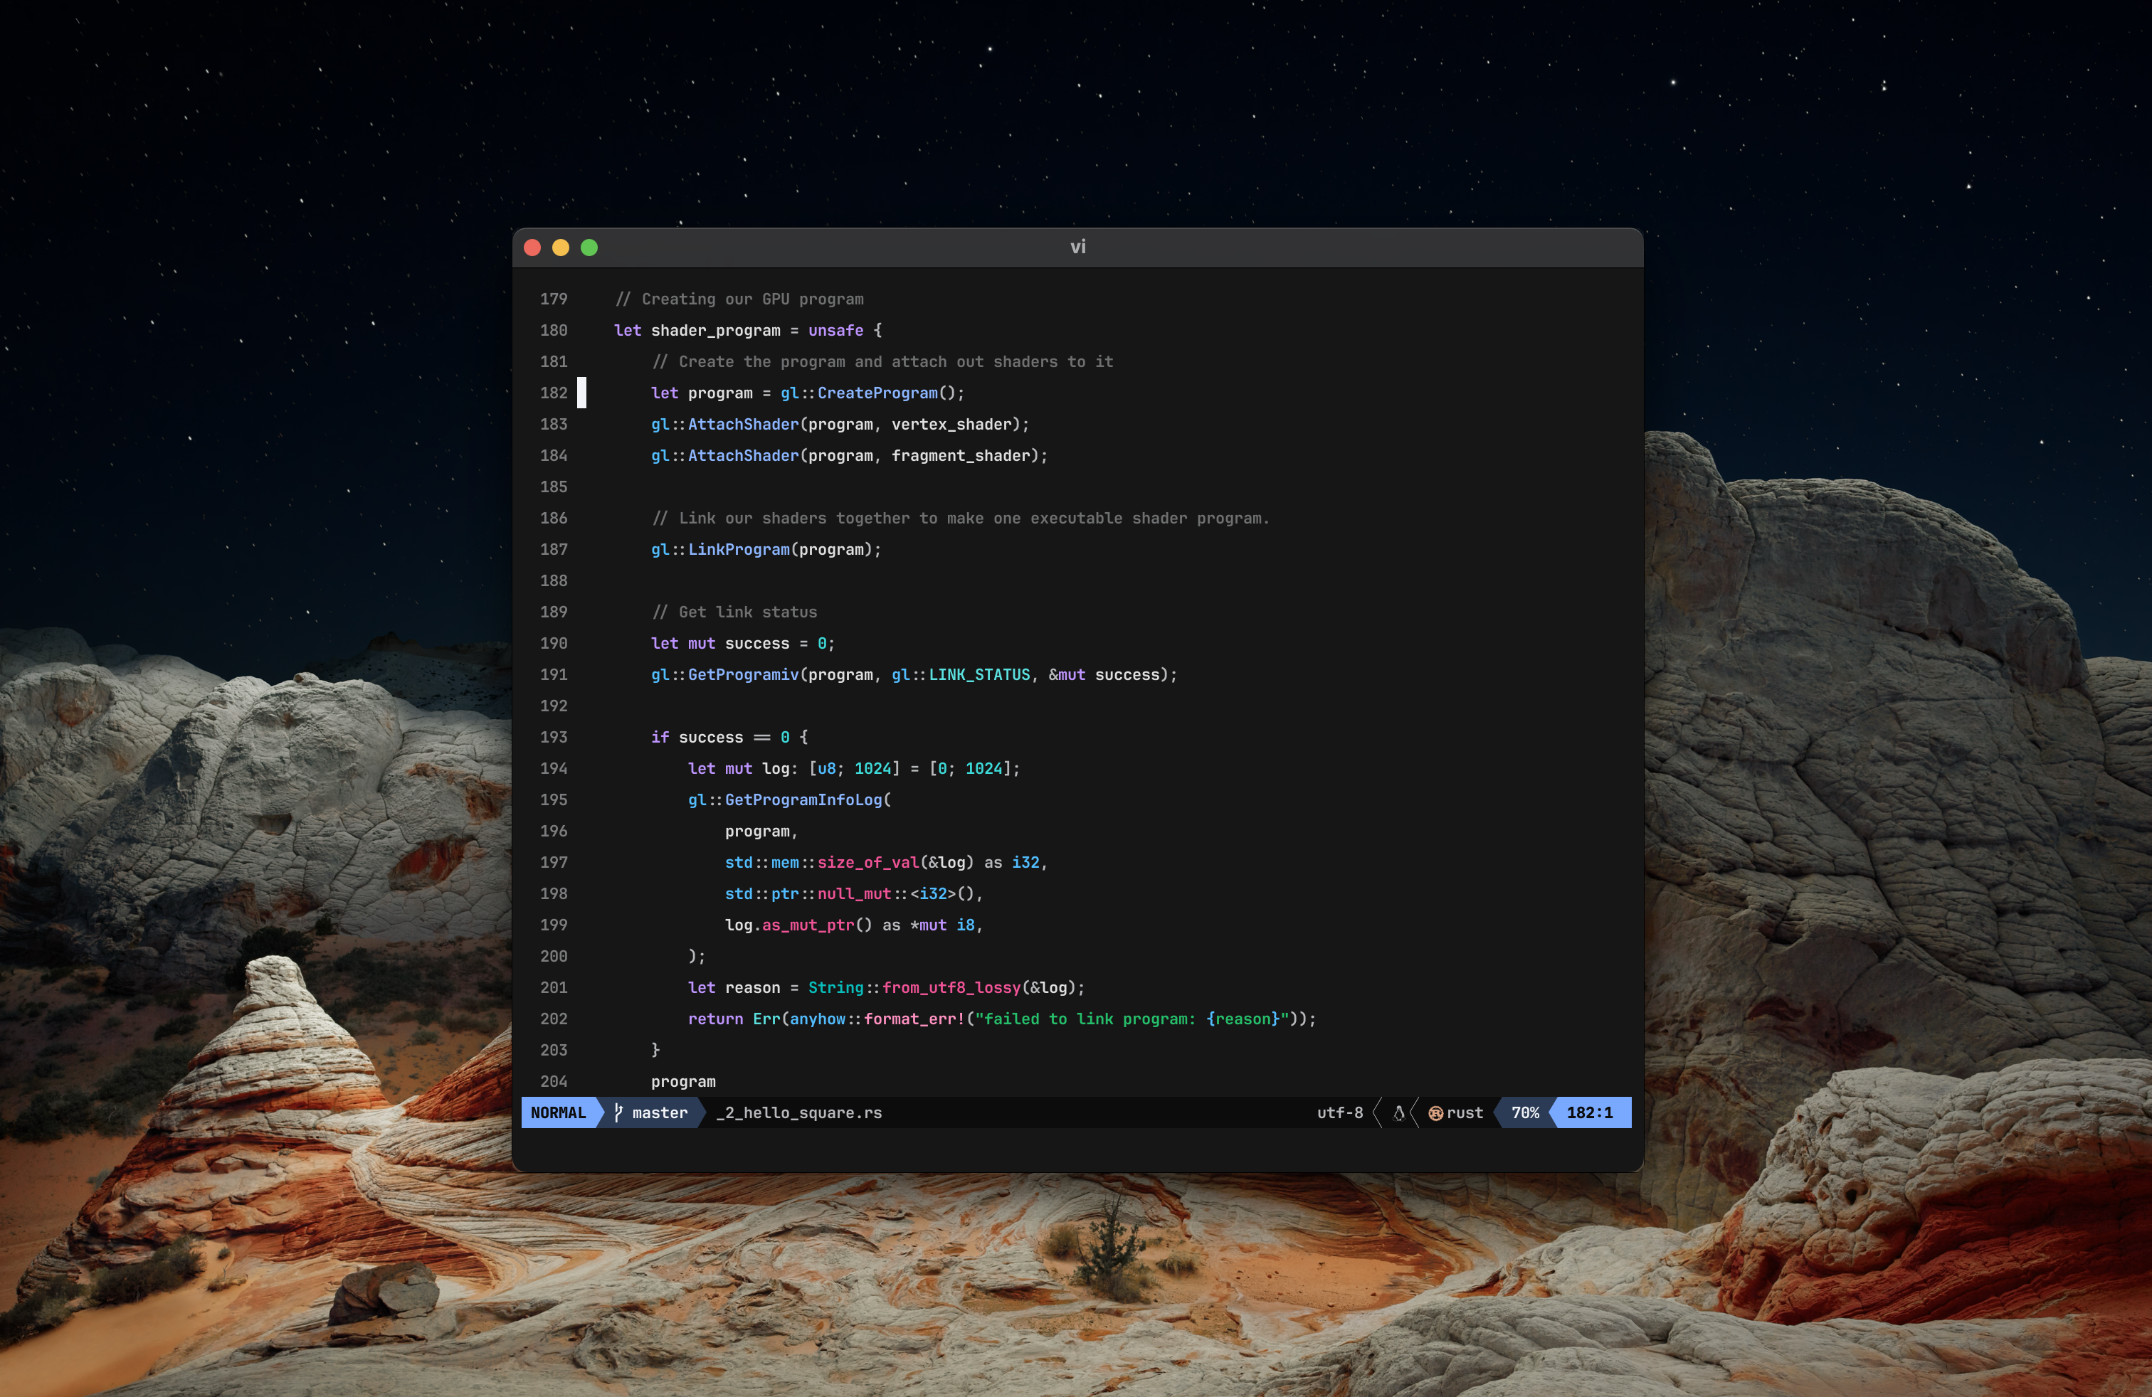
Task: Click 'LINK_STATUS' on line 191
Action: coord(979,675)
